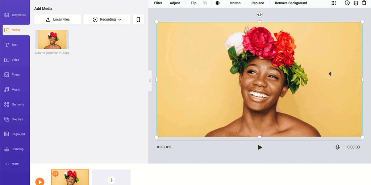Play the preview under the canvas

(x=260, y=147)
